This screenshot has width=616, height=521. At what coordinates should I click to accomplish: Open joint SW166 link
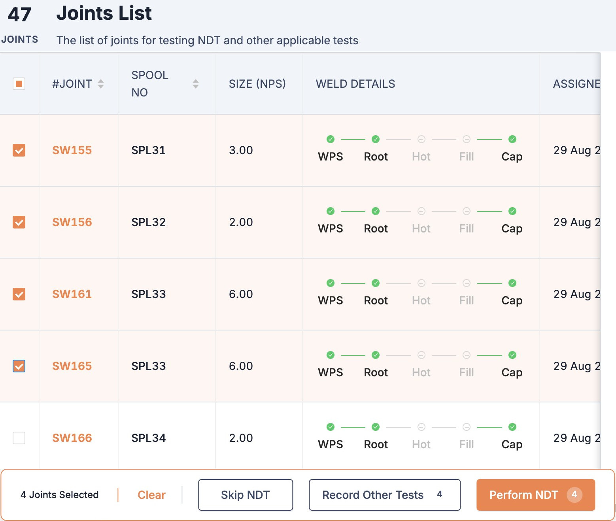[72, 438]
